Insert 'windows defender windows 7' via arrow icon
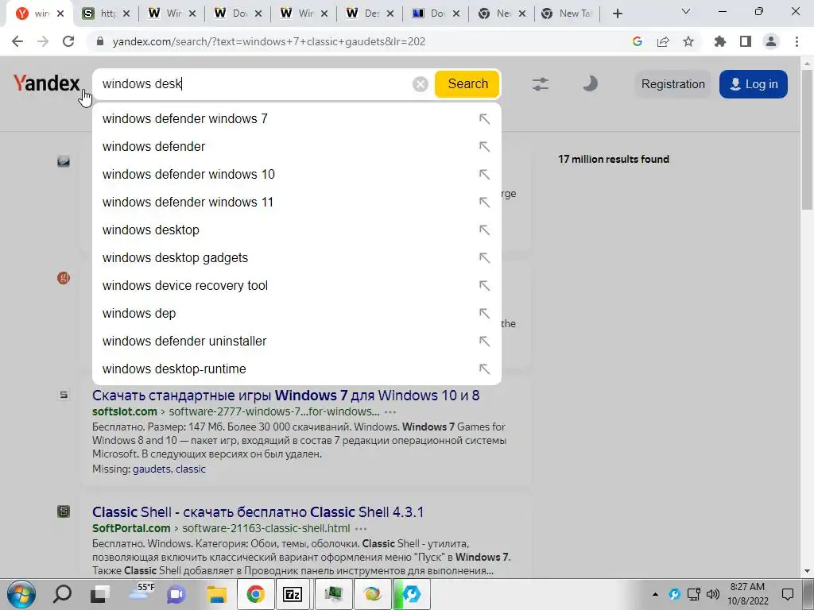 484,119
